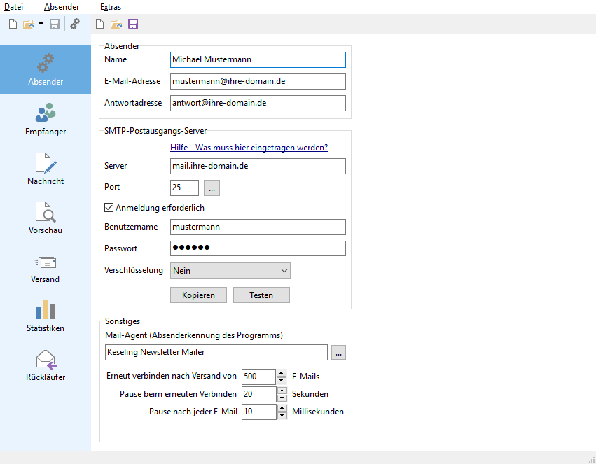Image resolution: width=596 pixels, height=464 pixels.
Task: Open the Empfänger section in sidebar
Action: (46, 118)
